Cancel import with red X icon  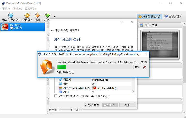(144, 67)
